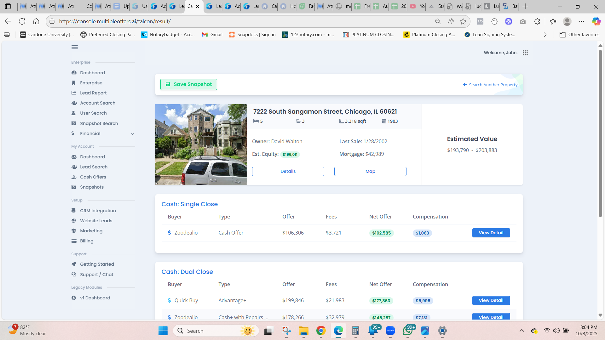Click the apps grid icon near Welcome, John
605x340 pixels.
525,53
